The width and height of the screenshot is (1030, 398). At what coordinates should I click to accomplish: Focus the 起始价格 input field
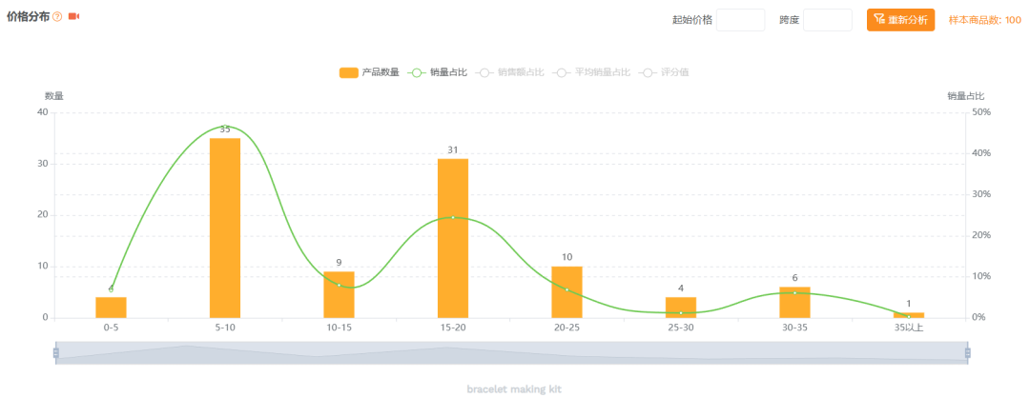pyautogui.click(x=740, y=20)
